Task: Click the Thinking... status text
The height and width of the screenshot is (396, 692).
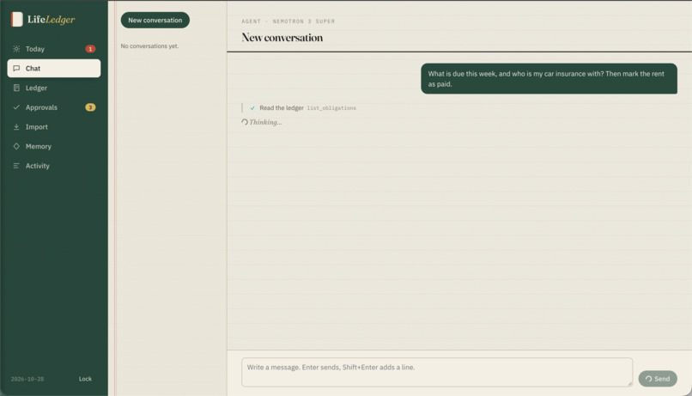Action: (x=265, y=122)
